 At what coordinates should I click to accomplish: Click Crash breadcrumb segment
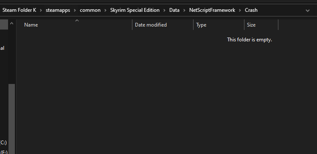251,10
